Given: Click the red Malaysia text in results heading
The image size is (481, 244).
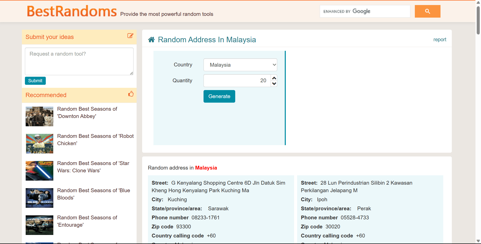Looking at the screenshot, I should [206, 168].
